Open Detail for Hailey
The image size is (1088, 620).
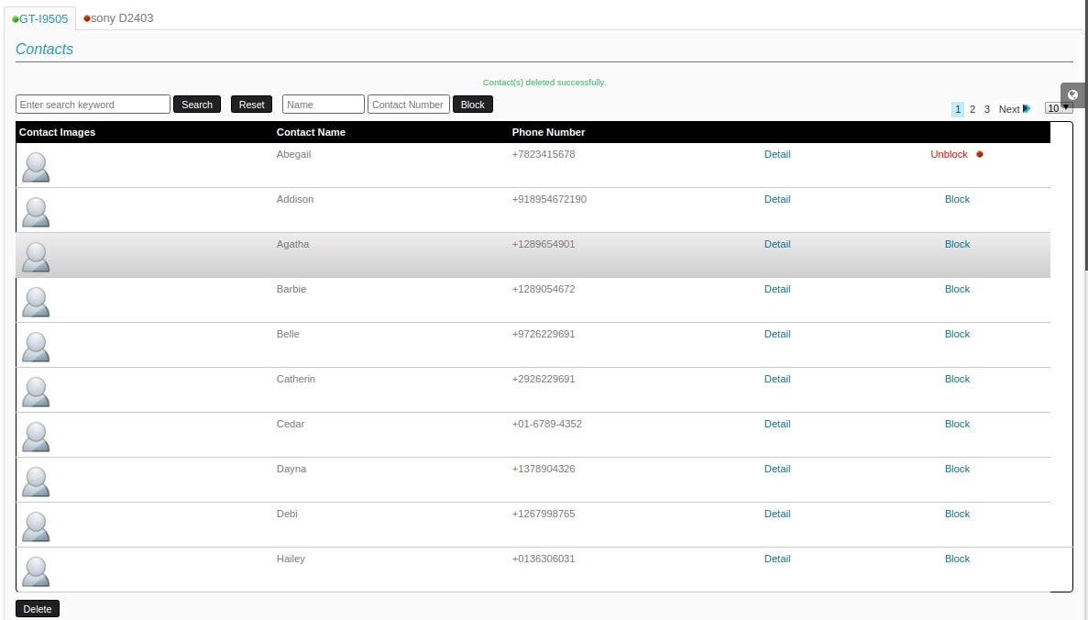(x=777, y=559)
